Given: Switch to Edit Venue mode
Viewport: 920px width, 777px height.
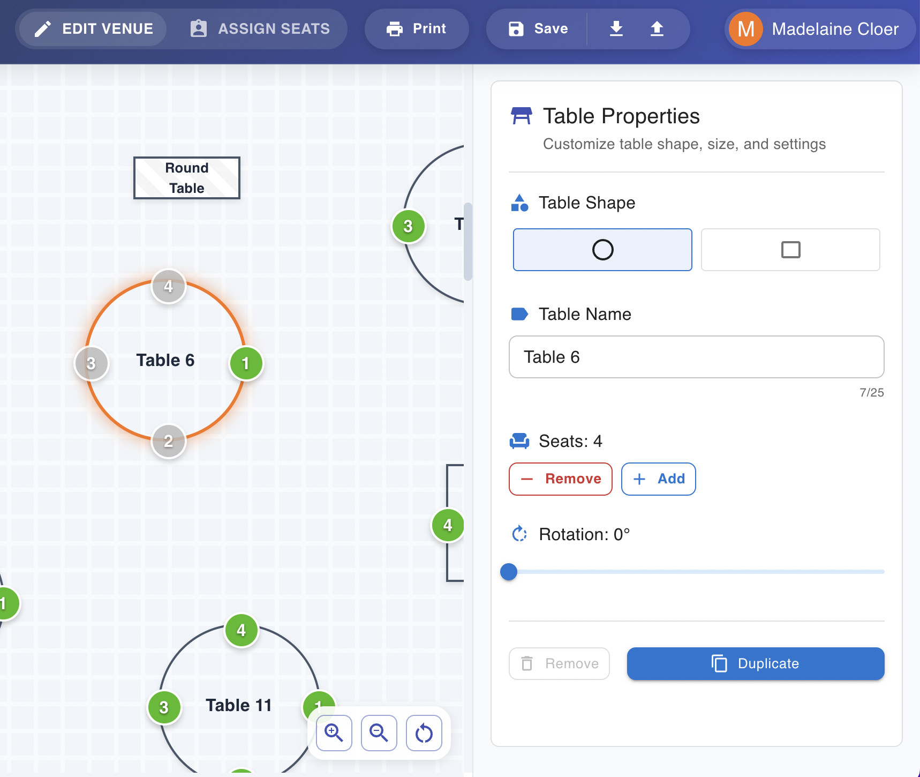Looking at the screenshot, I should [93, 29].
